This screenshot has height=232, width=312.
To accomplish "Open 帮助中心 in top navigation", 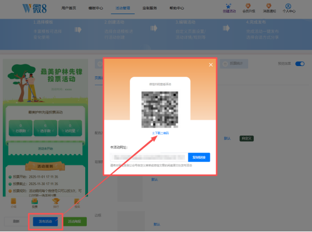I will click(x=177, y=8).
